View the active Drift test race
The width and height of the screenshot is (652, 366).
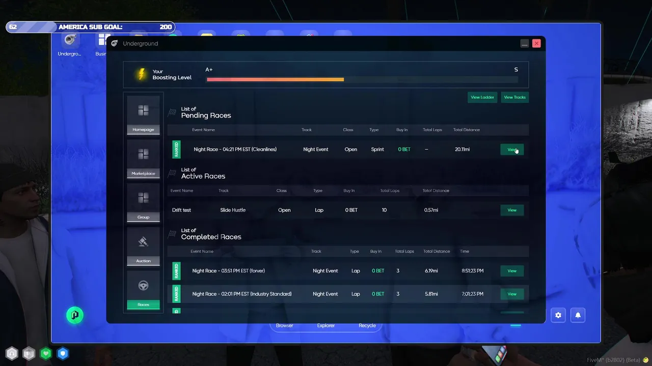click(512, 210)
